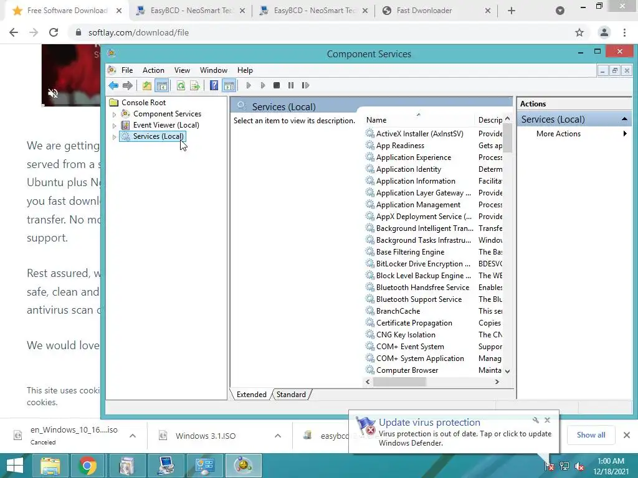The image size is (638, 478).
Task: Click the Description column header
Action: [x=490, y=120]
